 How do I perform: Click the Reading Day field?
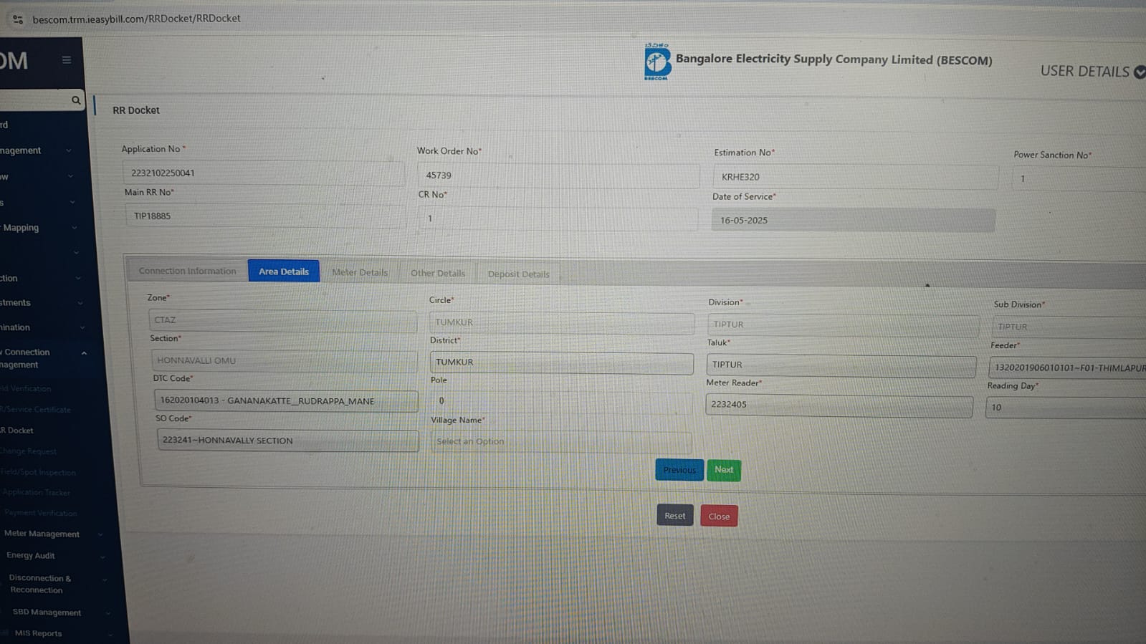click(x=1066, y=408)
